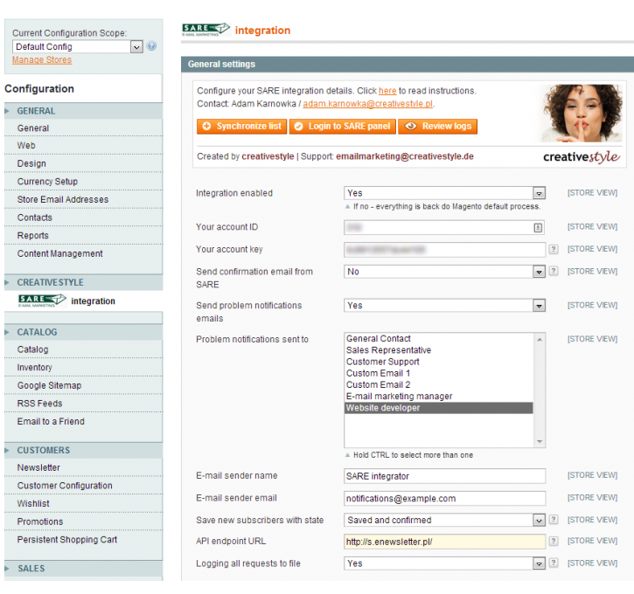Focus the Your account ID field
This screenshot has height=594, width=634.
tap(444, 227)
